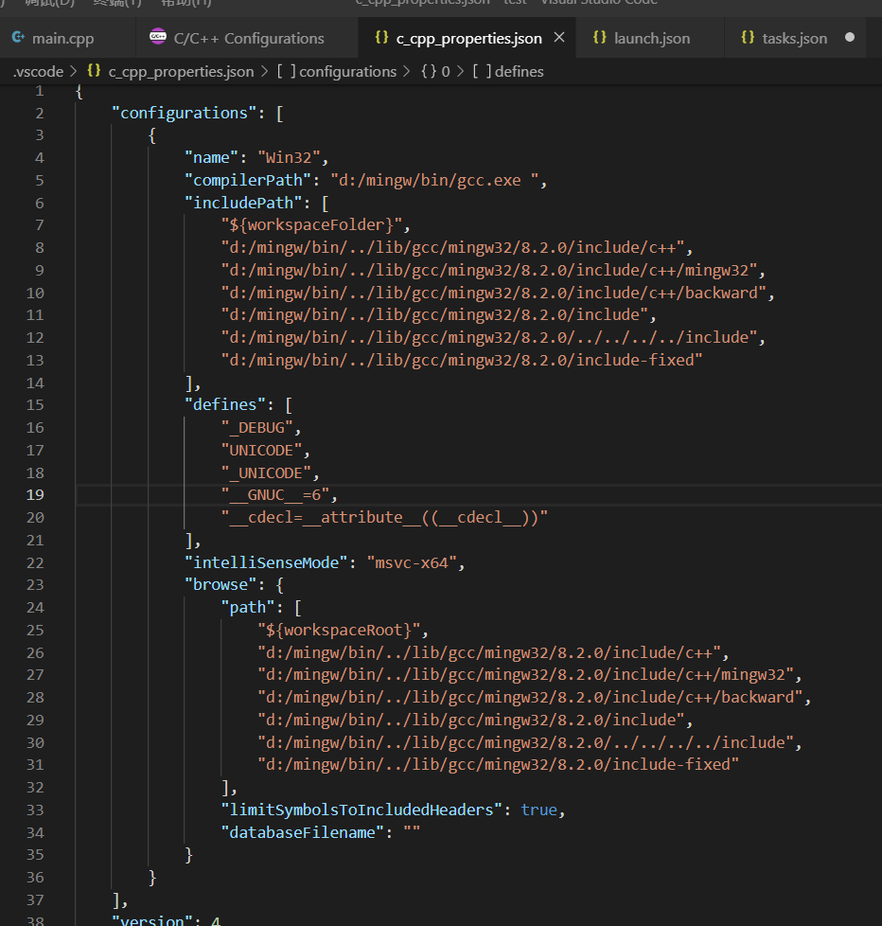Click the "defines" key on line 15
The image size is (882, 926).
225,404
